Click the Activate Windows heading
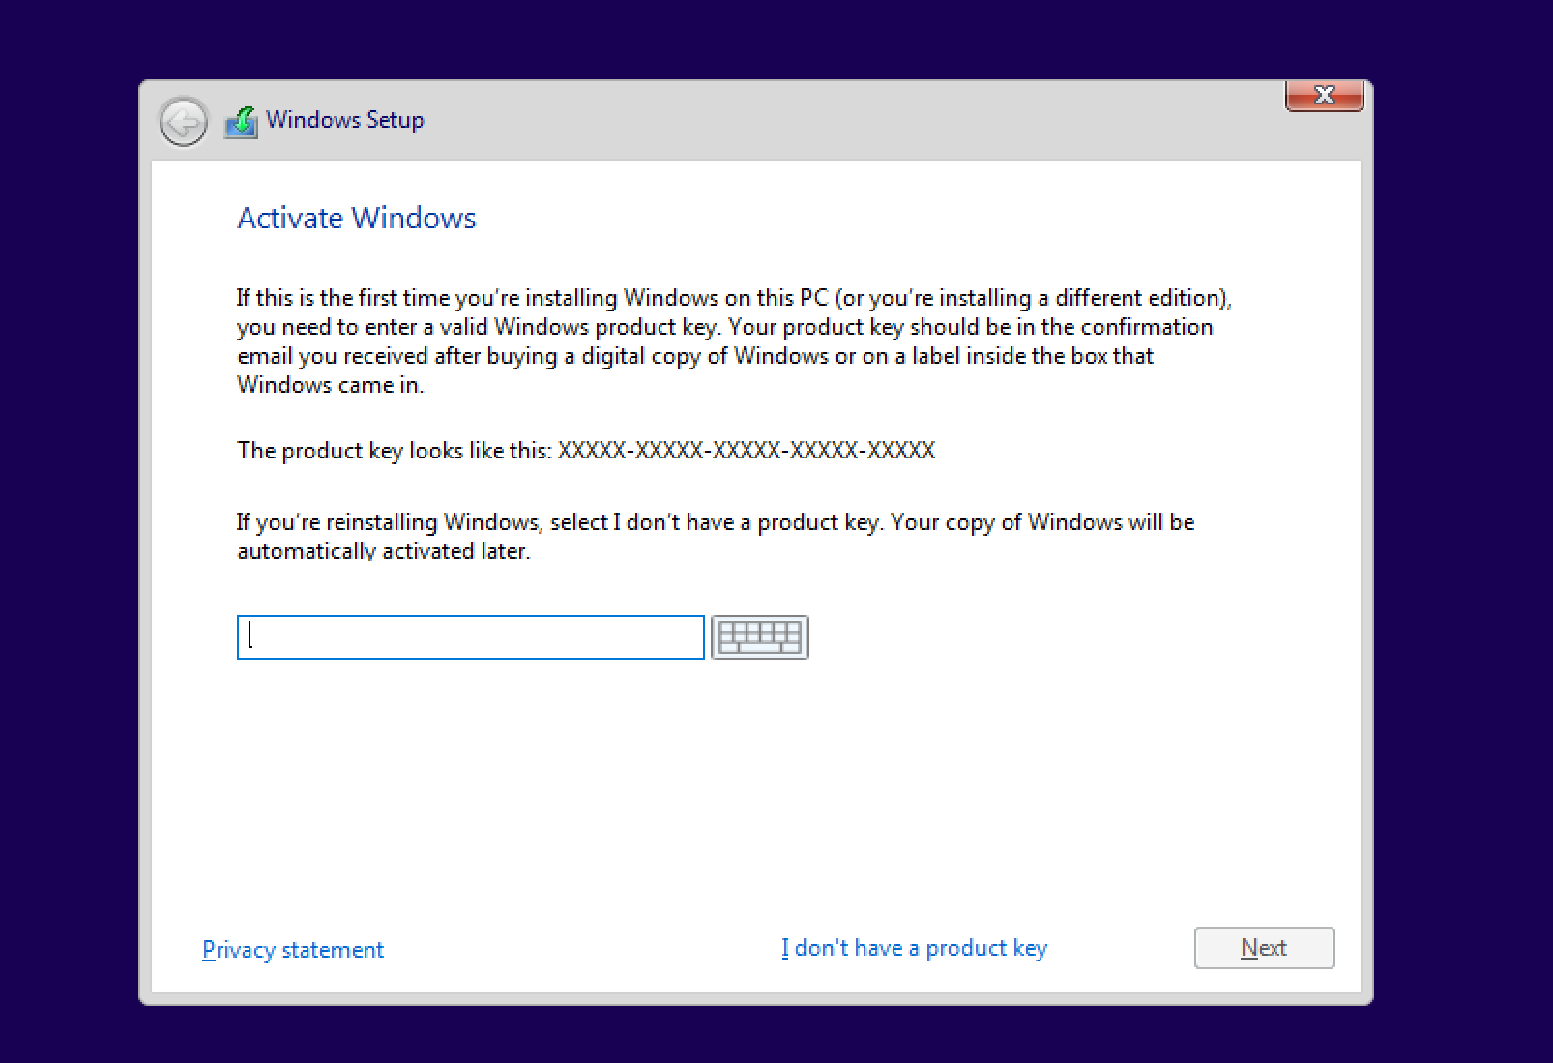Screen dimensions: 1553x1063 [x=357, y=218]
